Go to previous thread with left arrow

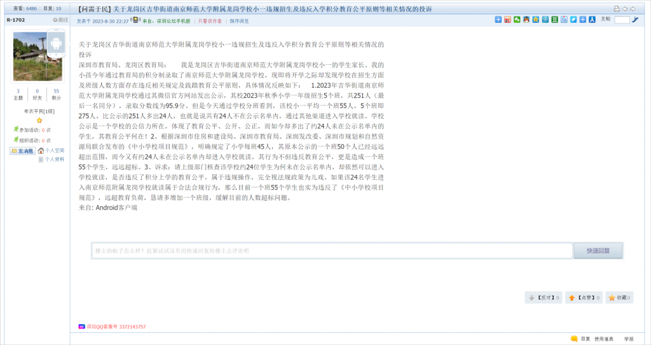coord(624,9)
